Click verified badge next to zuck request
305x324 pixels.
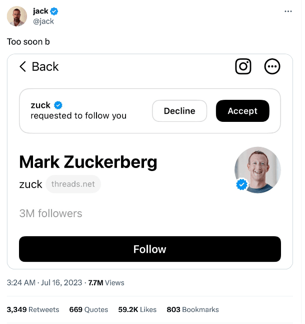click(58, 105)
